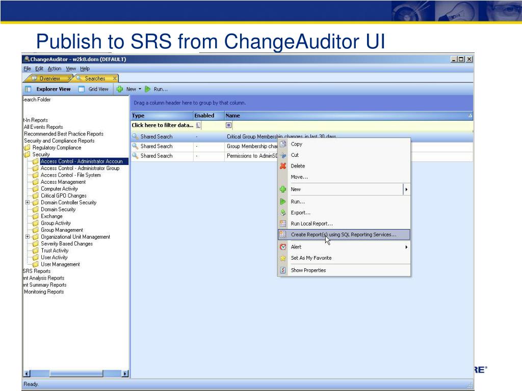Sort by the Type column header

pos(162,116)
